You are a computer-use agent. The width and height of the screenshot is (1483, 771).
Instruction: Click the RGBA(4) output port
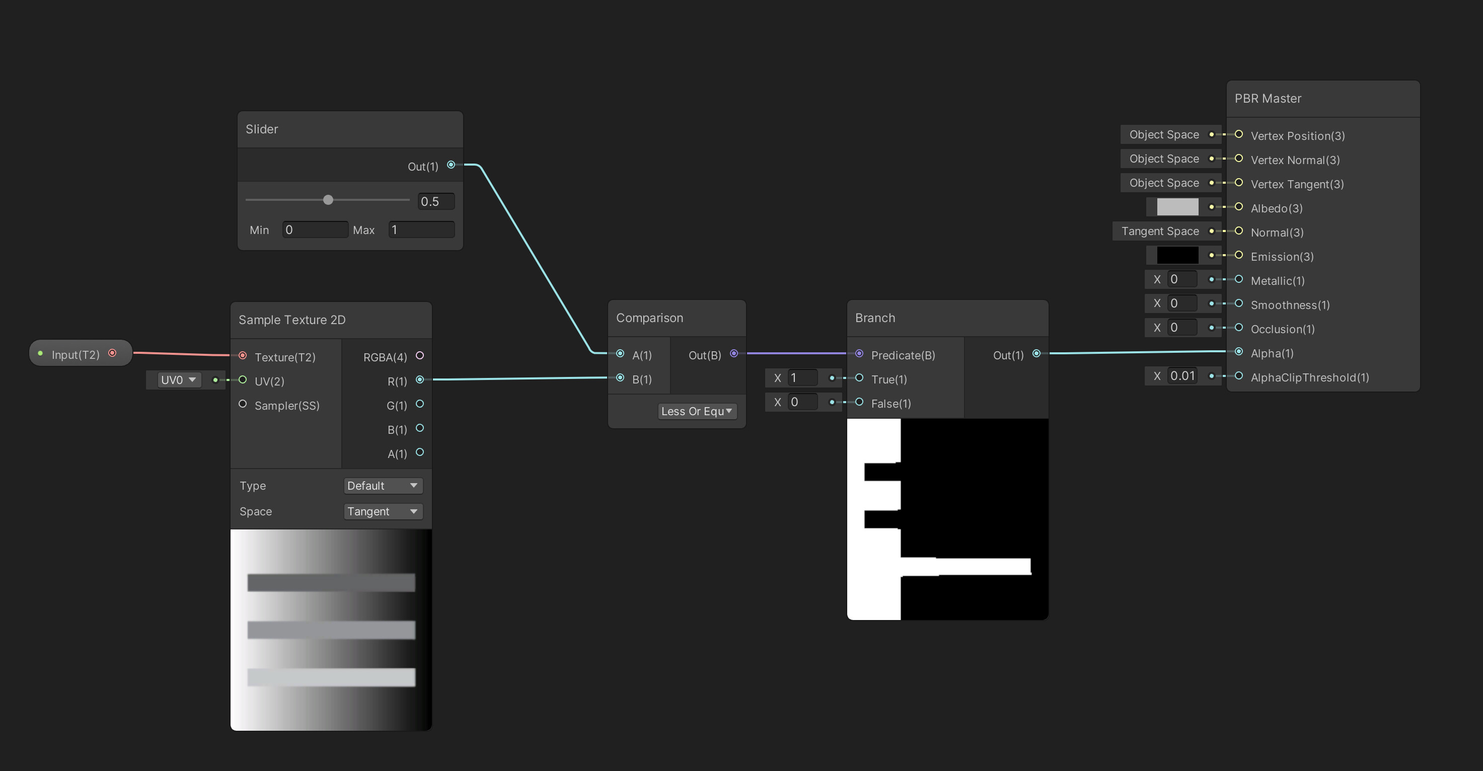pos(420,356)
